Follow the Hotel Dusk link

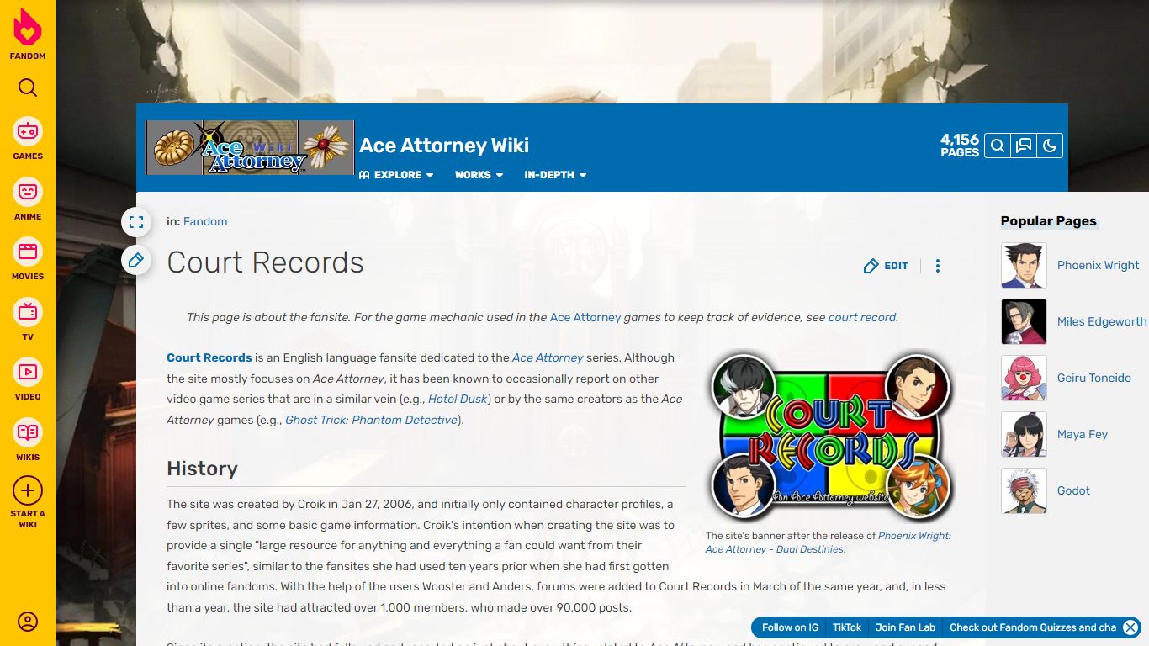pyautogui.click(x=458, y=399)
